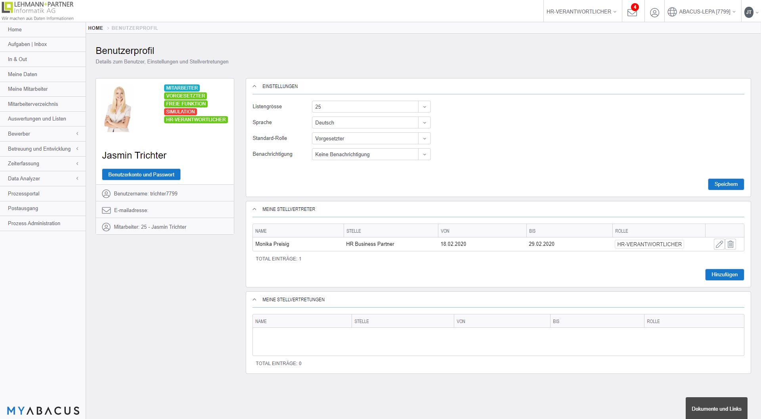Expand the Zeiterfassung sidebar menu
This screenshot has width=761, height=419.
click(43, 164)
